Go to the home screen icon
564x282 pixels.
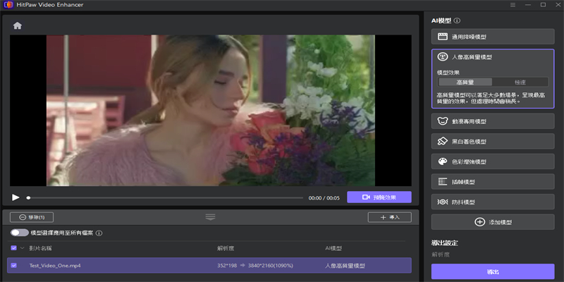(x=17, y=25)
